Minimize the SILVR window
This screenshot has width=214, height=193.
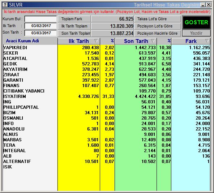(x=203, y=5)
